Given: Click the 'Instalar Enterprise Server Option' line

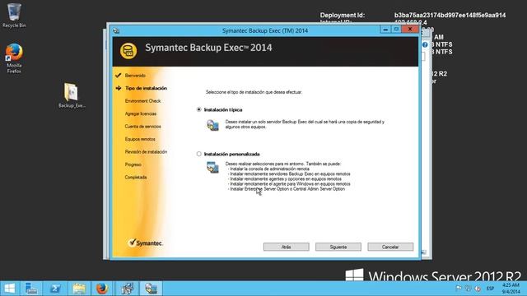Looking at the screenshot, I should (287, 189).
